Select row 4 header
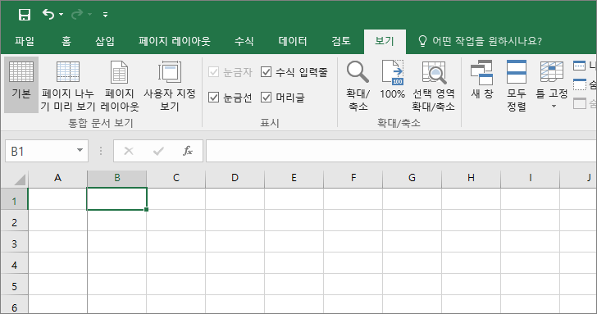This screenshot has height=314, width=597. [14, 263]
